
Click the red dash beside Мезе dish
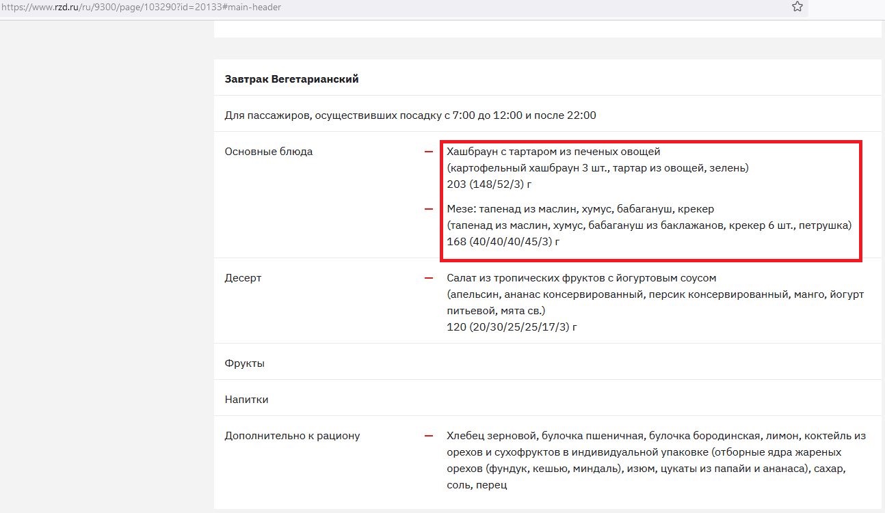(429, 209)
